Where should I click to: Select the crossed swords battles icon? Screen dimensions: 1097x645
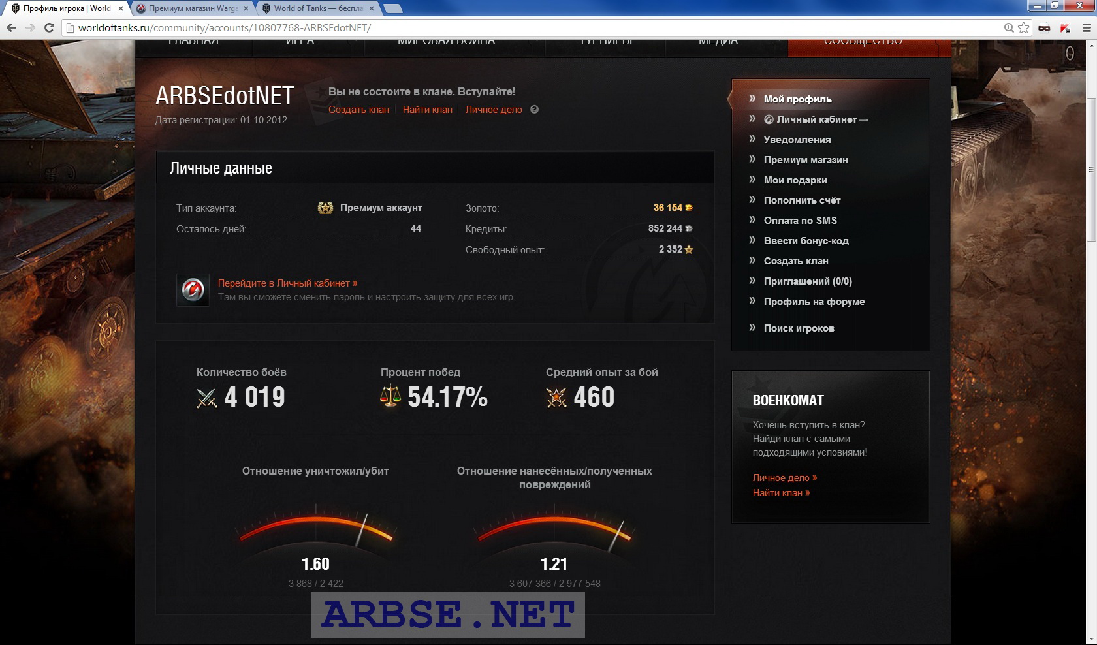click(x=206, y=398)
